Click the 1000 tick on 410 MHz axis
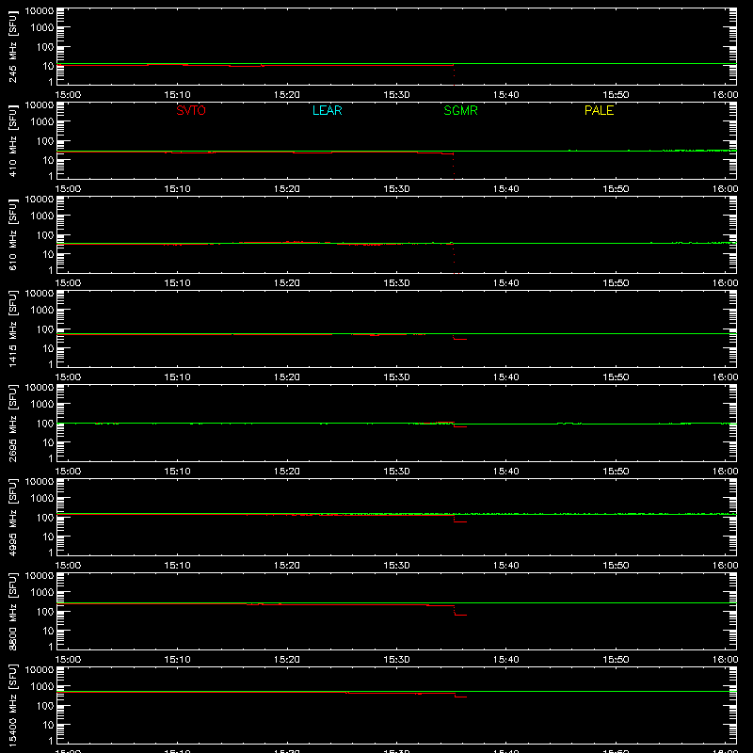This screenshot has width=753, height=753. coord(42,122)
